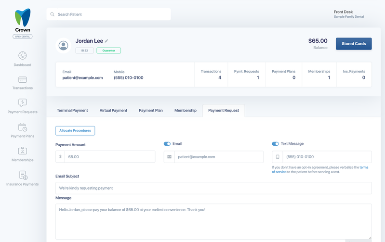The height and width of the screenshot is (242, 385).
Task: Click the Email Subject input field
Action: pyautogui.click(x=213, y=188)
